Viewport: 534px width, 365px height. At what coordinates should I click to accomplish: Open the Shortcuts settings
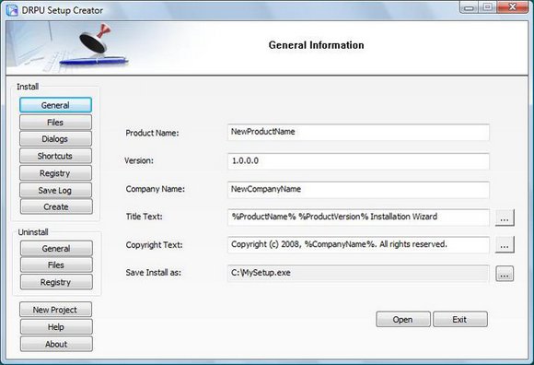[x=55, y=156]
